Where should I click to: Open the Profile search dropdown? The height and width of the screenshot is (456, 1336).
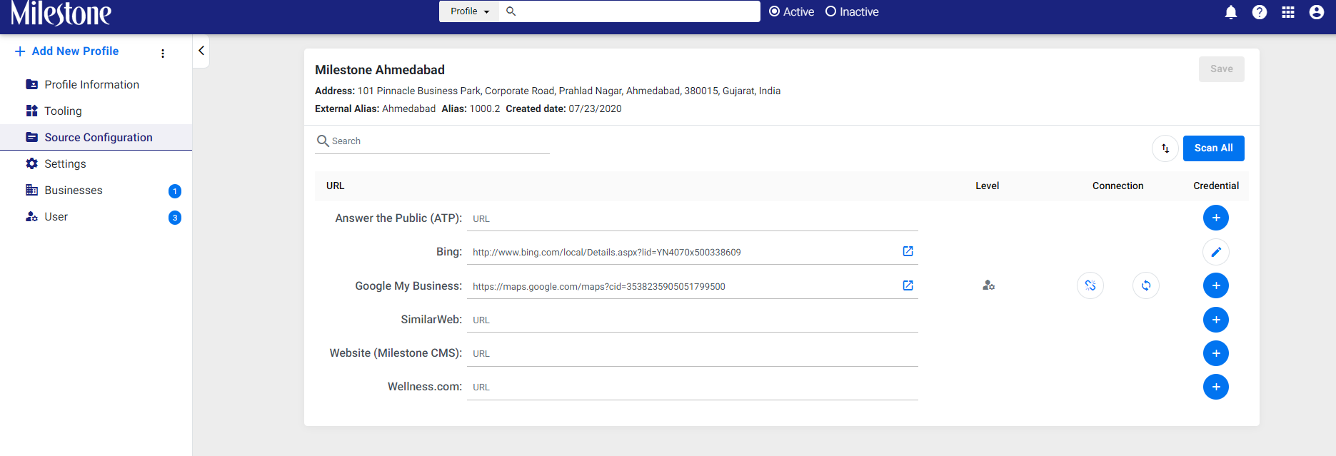click(x=469, y=11)
